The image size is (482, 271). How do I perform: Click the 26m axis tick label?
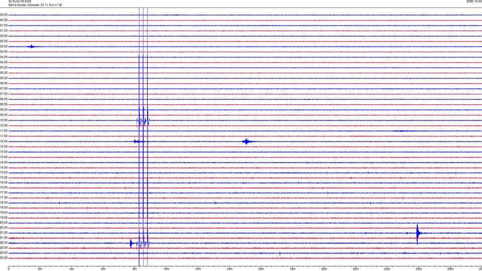419,269
